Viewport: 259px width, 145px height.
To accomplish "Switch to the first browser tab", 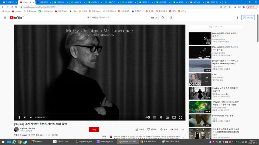I will 9,2.
